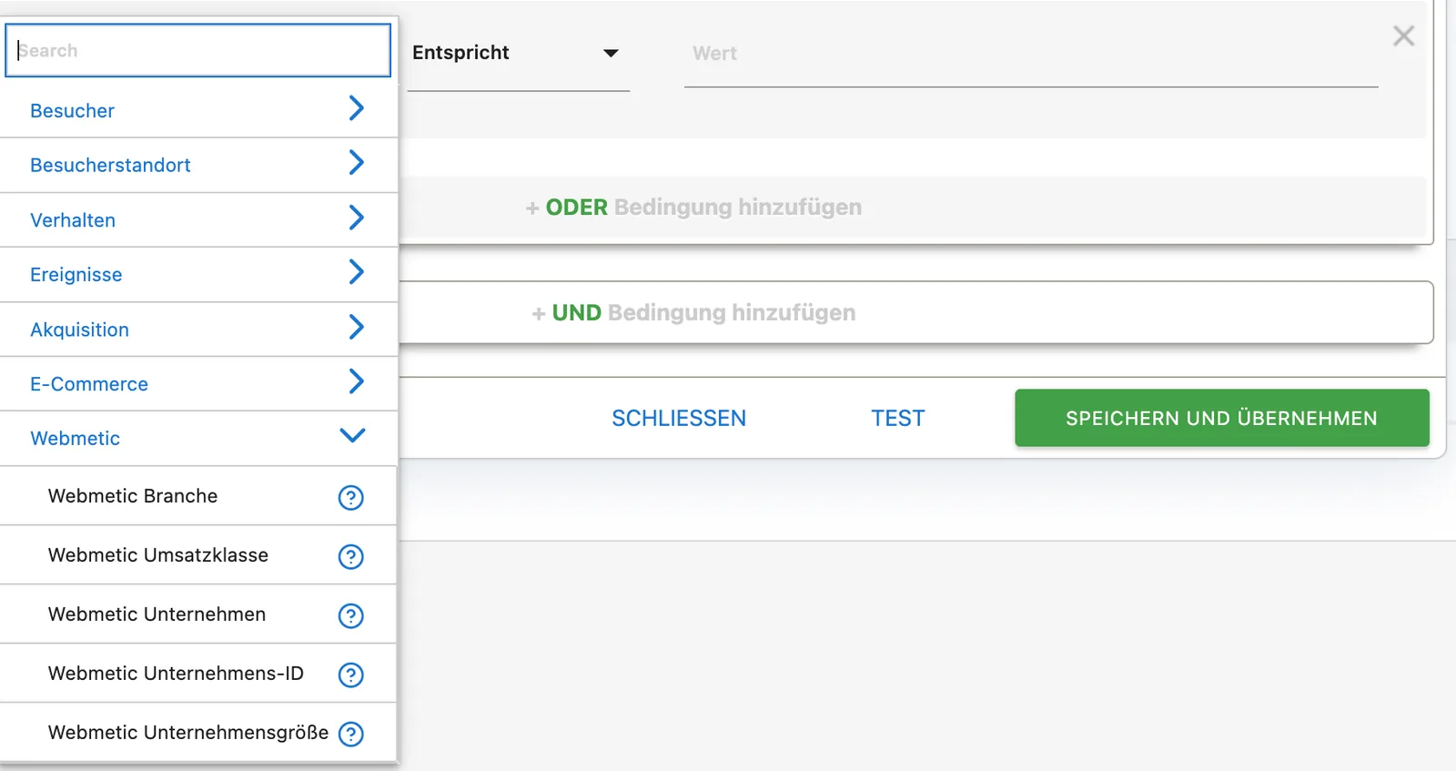Expand the Besucherstandort chevron
1456x771 pixels.
coord(356,163)
